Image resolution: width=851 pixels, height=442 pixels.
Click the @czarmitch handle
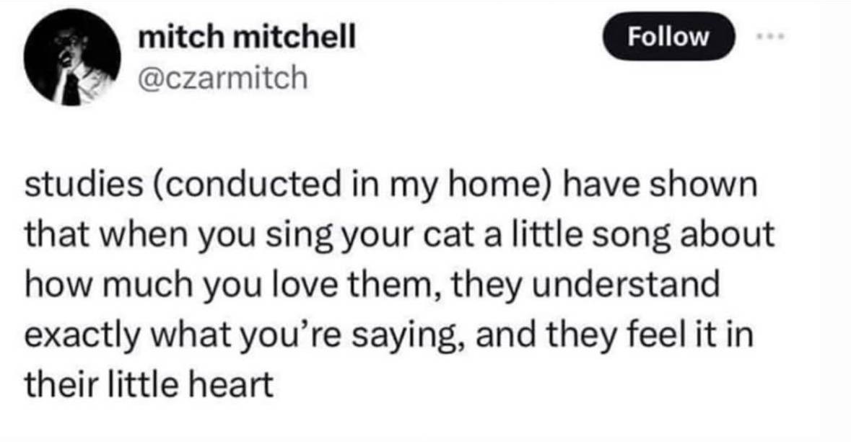223,77
